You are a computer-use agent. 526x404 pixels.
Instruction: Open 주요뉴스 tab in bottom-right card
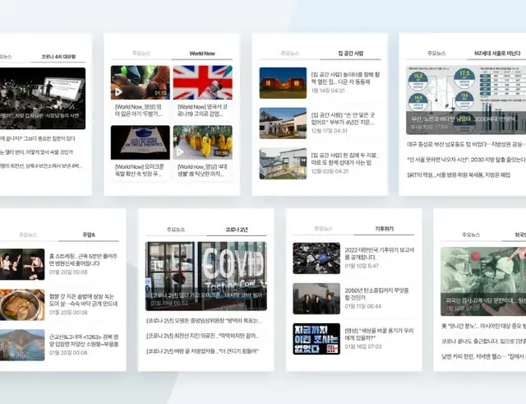click(x=471, y=235)
